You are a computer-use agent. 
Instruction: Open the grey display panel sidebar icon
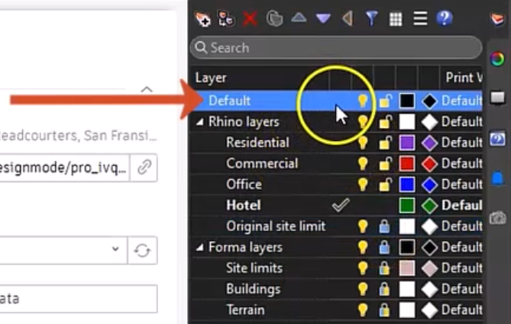pos(498,98)
